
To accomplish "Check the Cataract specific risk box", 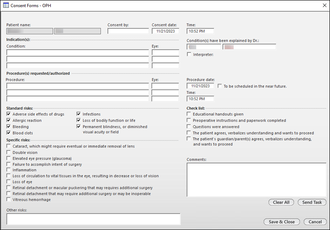I will click(x=8, y=146).
